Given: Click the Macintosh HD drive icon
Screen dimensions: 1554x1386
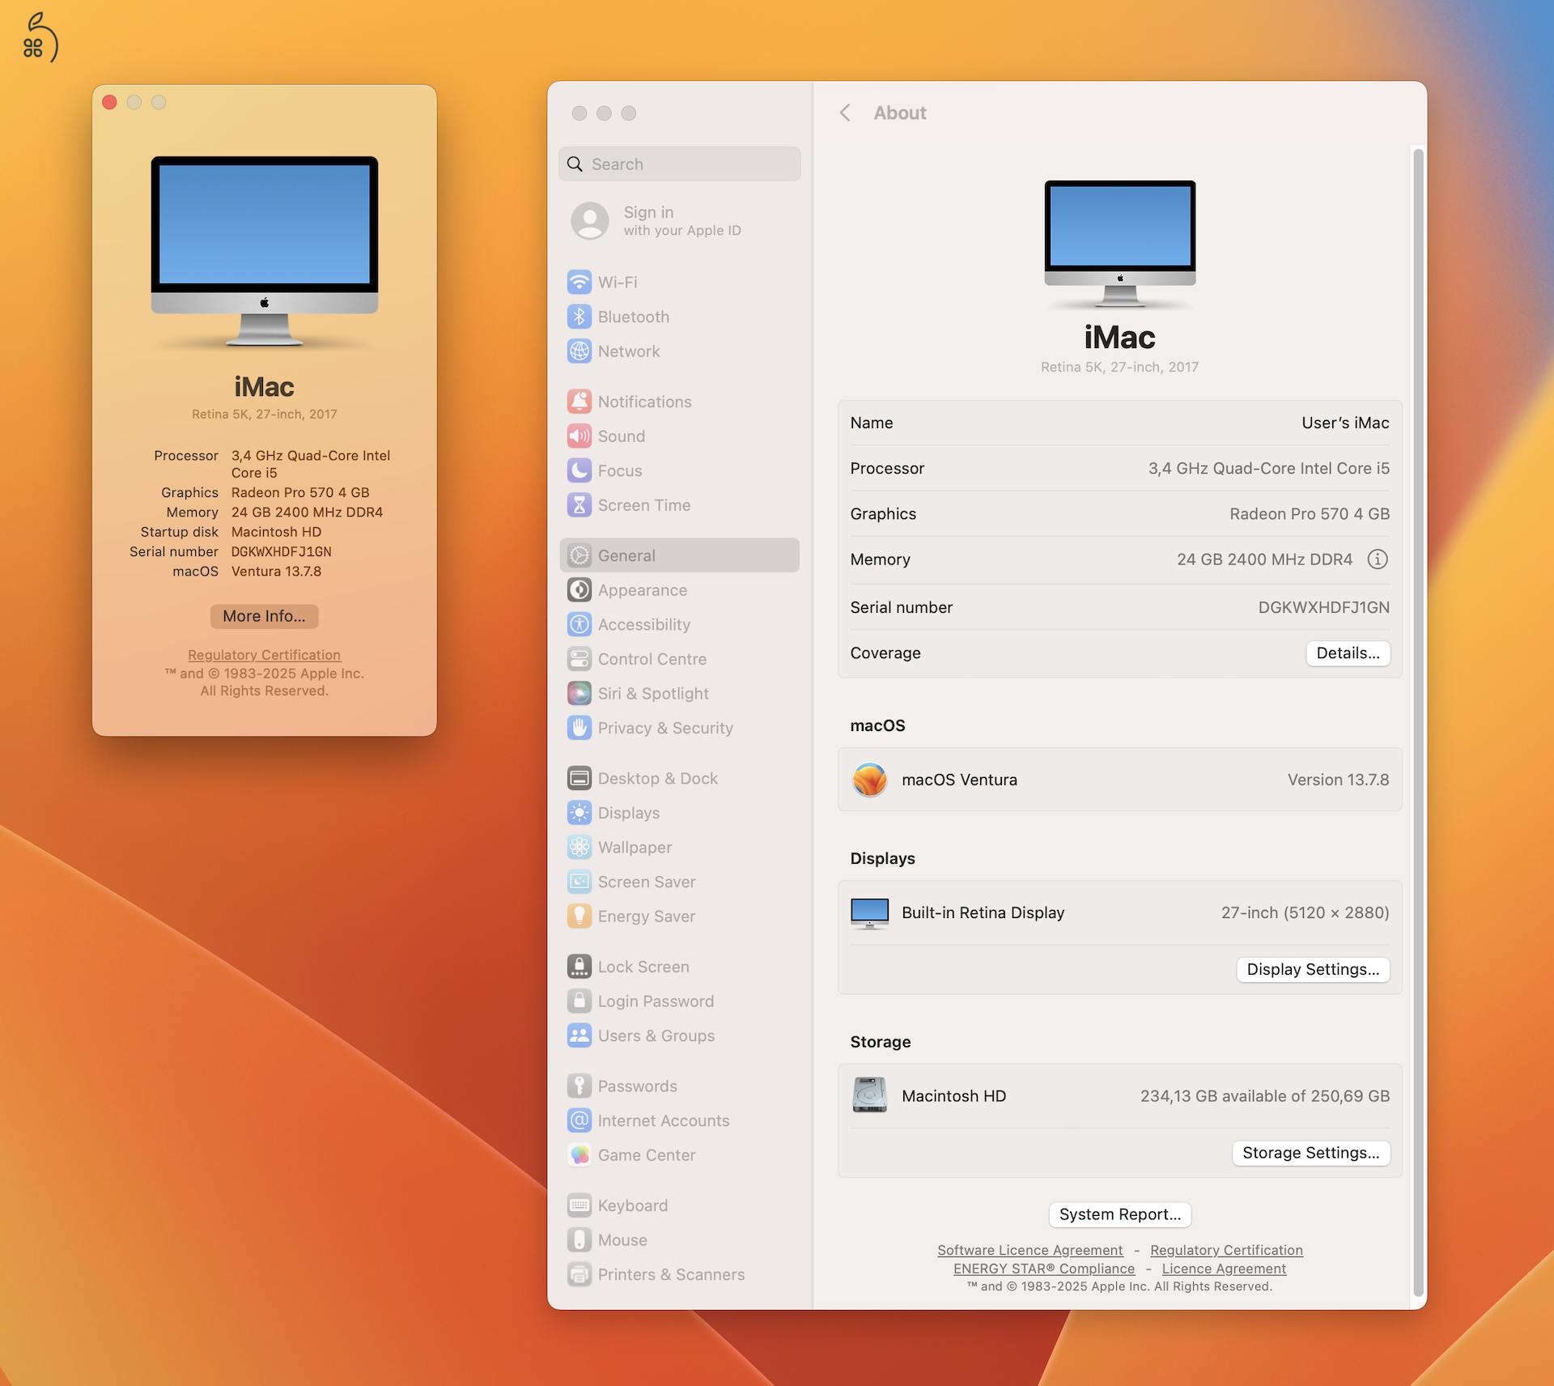Looking at the screenshot, I should (869, 1095).
